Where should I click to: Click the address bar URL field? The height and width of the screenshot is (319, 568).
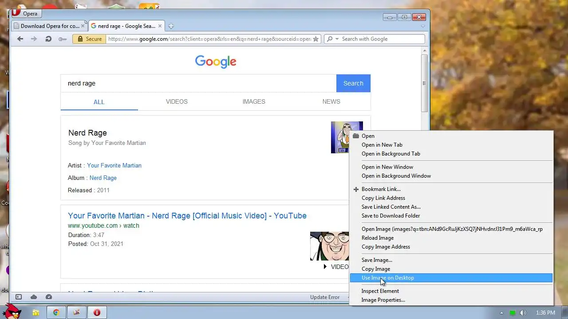click(209, 39)
